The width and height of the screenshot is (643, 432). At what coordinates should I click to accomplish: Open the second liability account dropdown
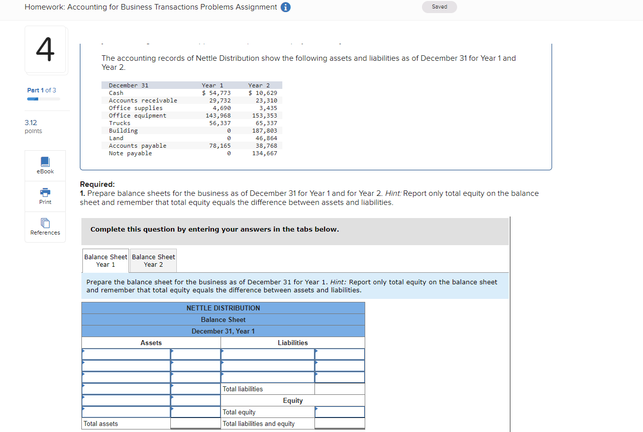pos(267,366)
